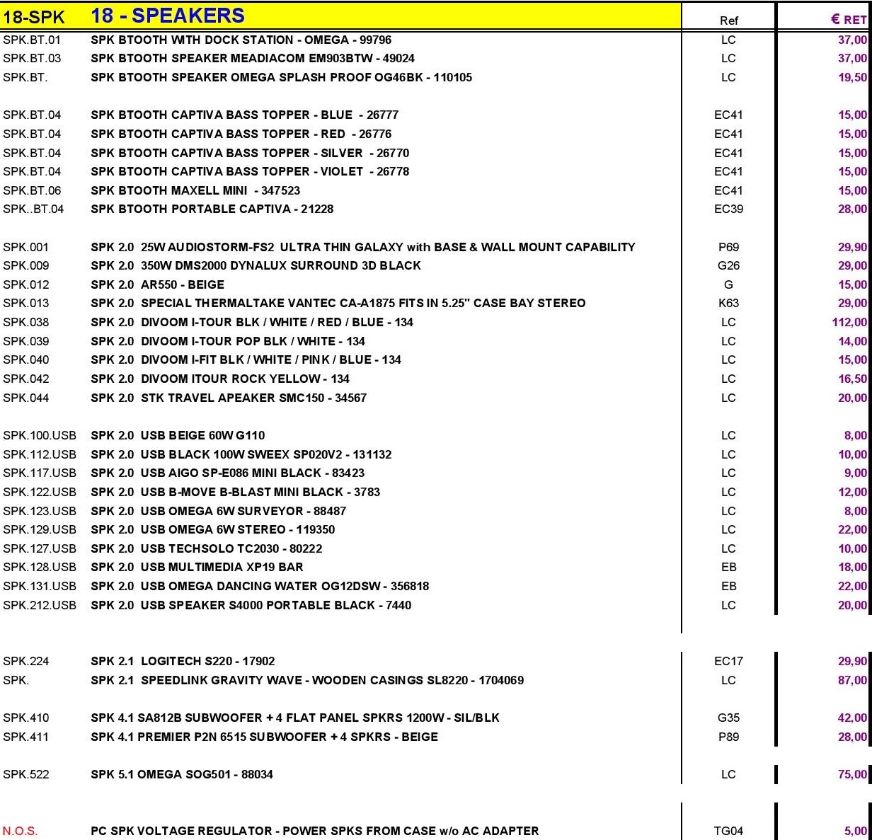Select the 'G35' reference cell
Screen dimensions: 872x840
point(728,718)
